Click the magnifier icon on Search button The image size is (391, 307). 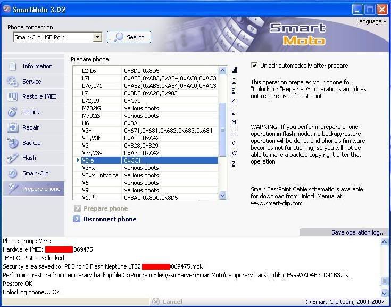coord(119,37)
